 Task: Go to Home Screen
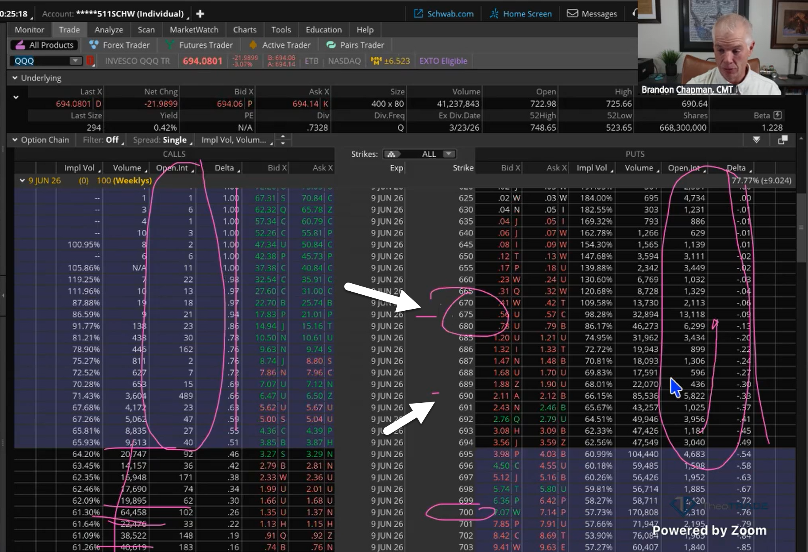click(521, 14)
